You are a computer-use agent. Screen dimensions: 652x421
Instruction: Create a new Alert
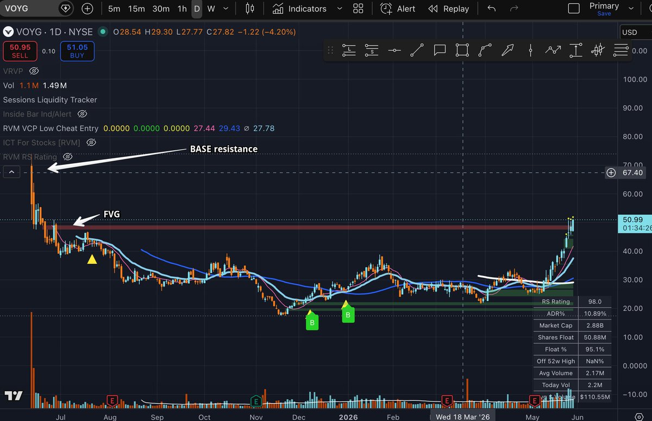(398, 9)
